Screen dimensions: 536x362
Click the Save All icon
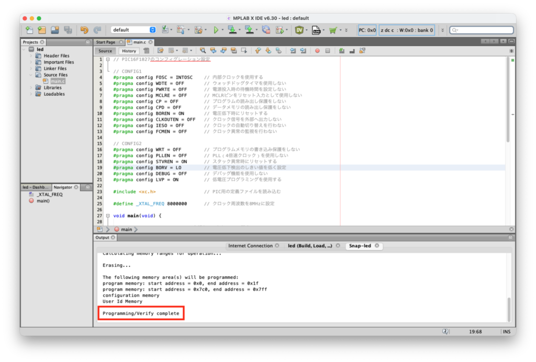pyautogui.click(x=68, y=30)
